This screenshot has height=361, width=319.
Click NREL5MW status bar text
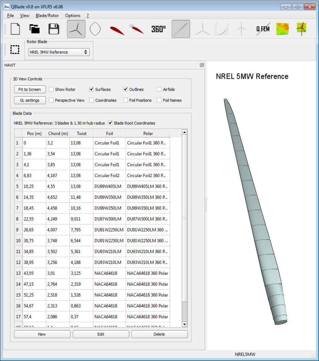tap(245, 354)
